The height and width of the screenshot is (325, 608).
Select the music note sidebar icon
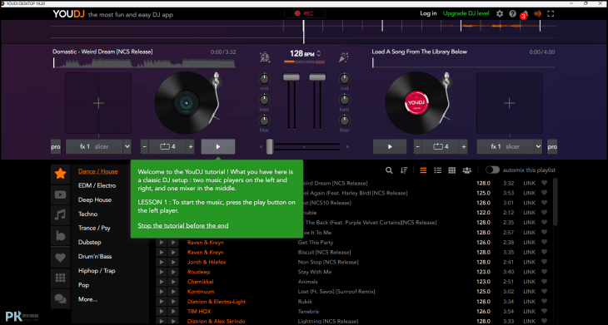pyautogui.click(x=60, y=215)
